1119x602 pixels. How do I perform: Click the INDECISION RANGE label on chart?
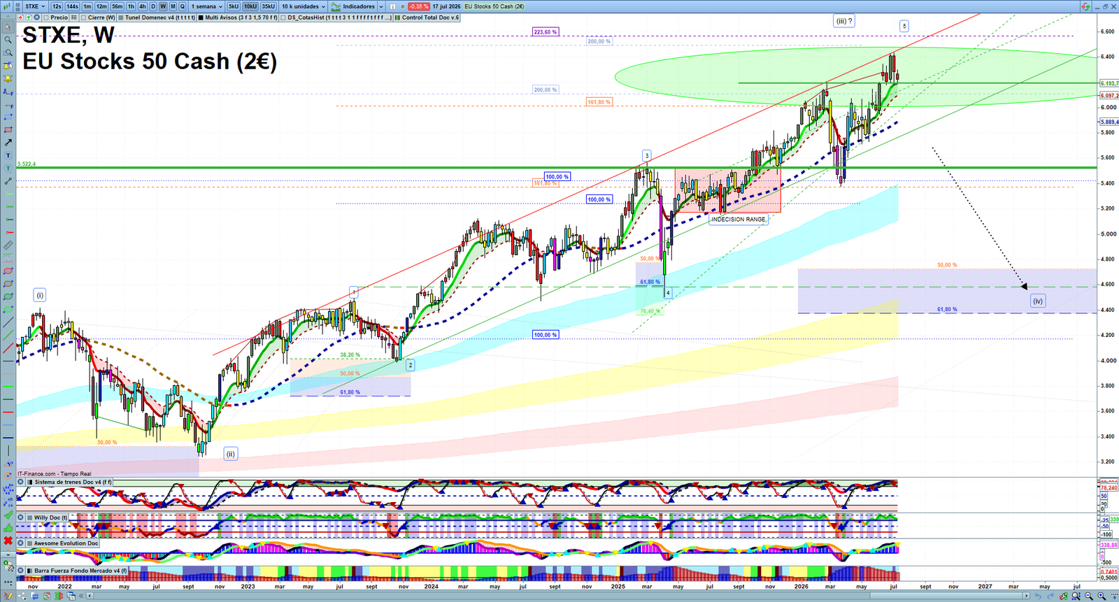[739, 219]
